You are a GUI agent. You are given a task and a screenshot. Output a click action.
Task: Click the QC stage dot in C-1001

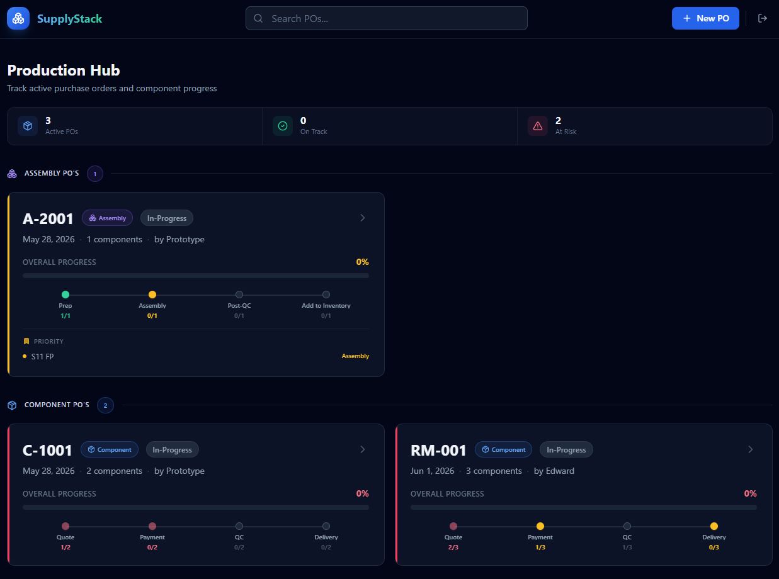tap(239, 526)
